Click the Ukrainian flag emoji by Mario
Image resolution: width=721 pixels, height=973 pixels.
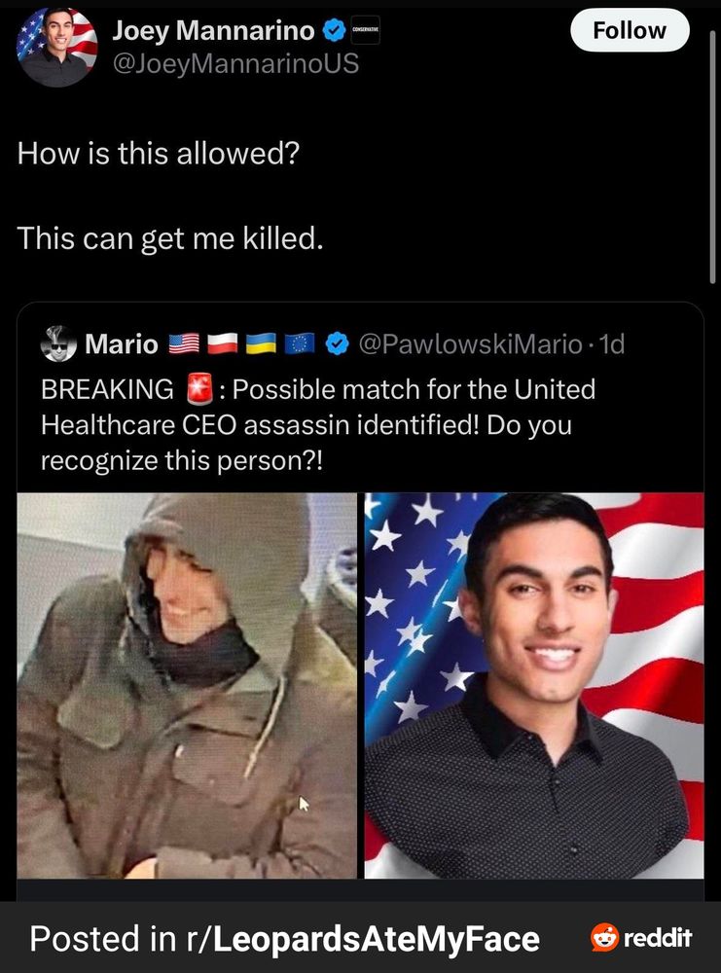tap(261, 343)
